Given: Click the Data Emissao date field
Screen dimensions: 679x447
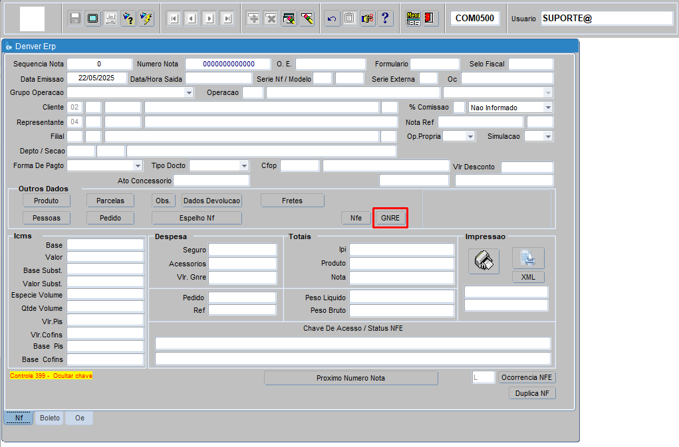Looking at the screenshot, I should pyautogui.click(x=96, y=78).
